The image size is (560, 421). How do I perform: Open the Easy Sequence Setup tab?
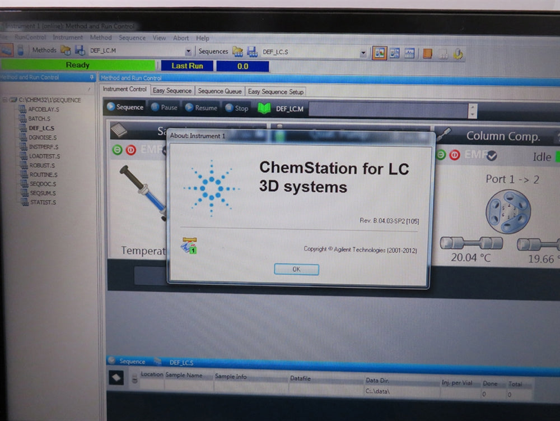tap(276, 92)
